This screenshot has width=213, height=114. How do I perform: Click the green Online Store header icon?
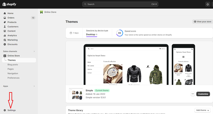(x=42, y=12)
